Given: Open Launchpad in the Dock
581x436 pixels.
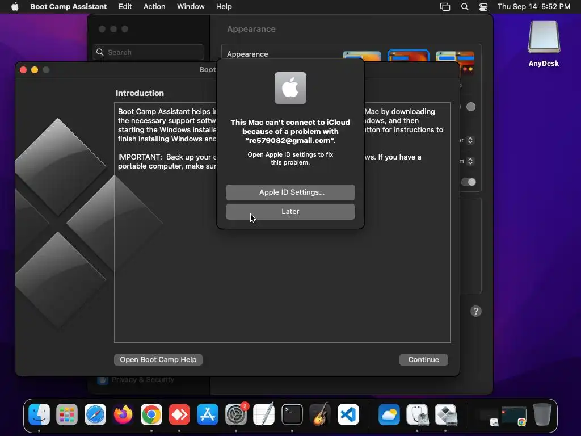Looking at the screenshot, I should [67, 414].
